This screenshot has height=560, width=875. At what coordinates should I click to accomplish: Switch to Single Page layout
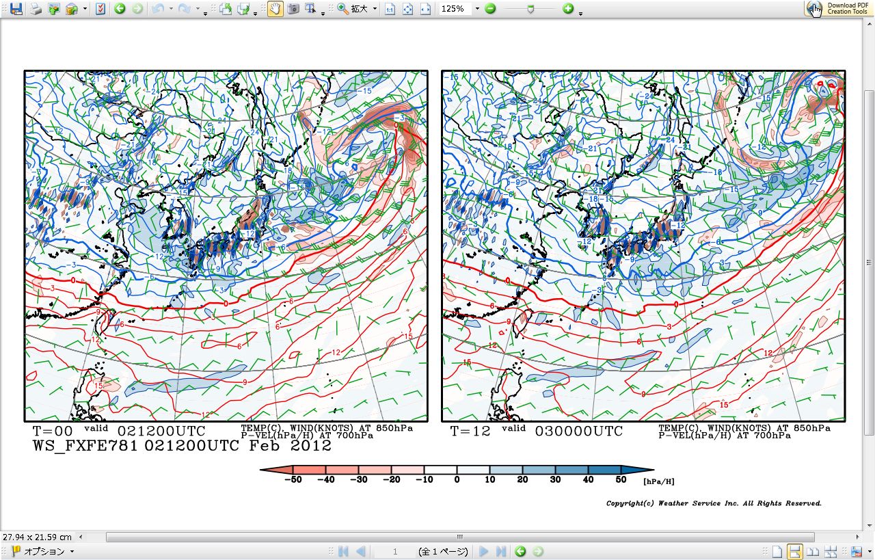coord(777,552)
